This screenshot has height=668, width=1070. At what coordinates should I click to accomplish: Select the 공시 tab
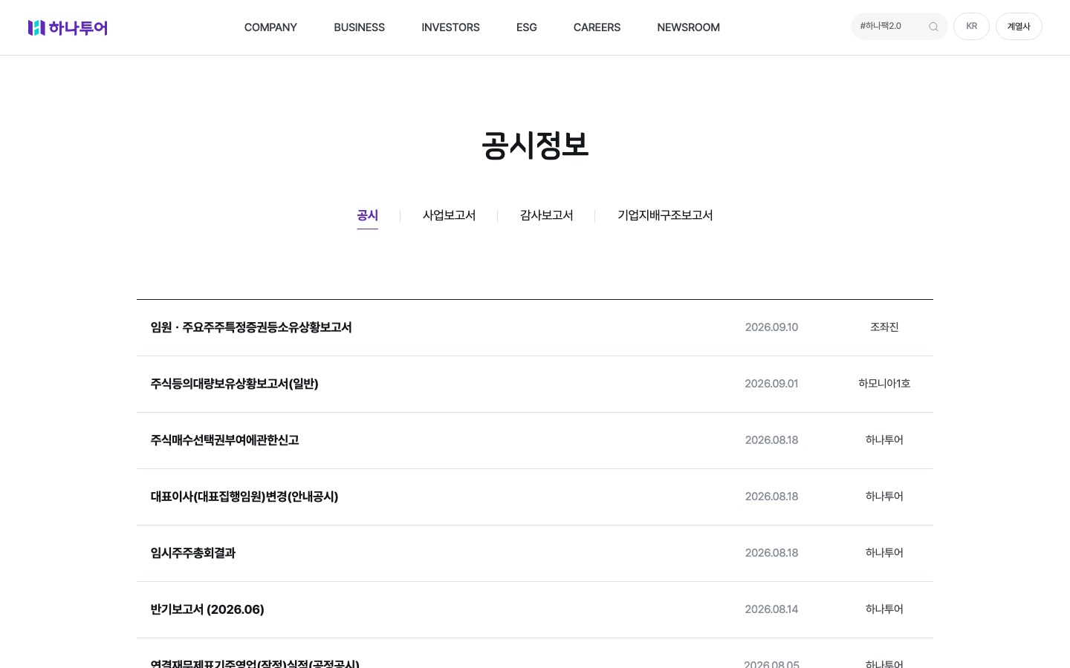click(x=368, y=215)
